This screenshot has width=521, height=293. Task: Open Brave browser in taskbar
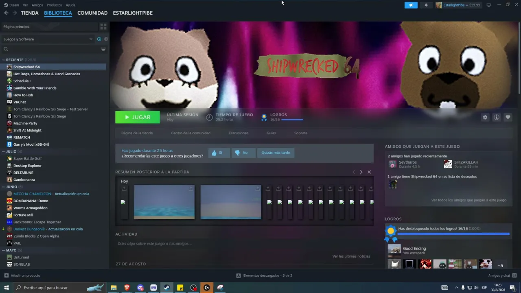(127, 288)
